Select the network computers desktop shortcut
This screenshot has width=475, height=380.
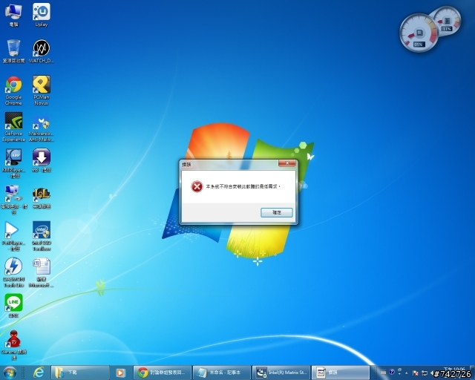[x=13, y=200]
